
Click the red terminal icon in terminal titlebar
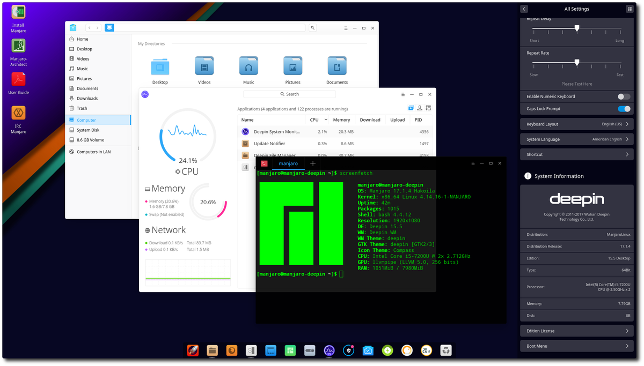264,163
